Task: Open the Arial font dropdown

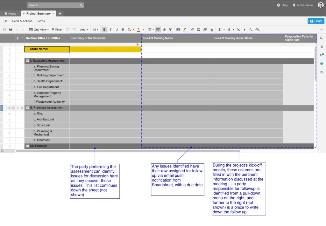Action: (84, 30)
